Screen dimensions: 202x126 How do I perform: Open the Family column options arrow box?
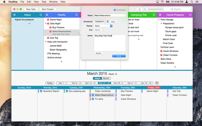(77, 15)
